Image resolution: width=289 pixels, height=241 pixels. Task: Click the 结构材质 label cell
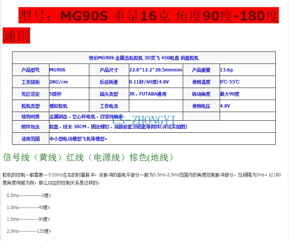pyautogui.click(x=31, y=117)
